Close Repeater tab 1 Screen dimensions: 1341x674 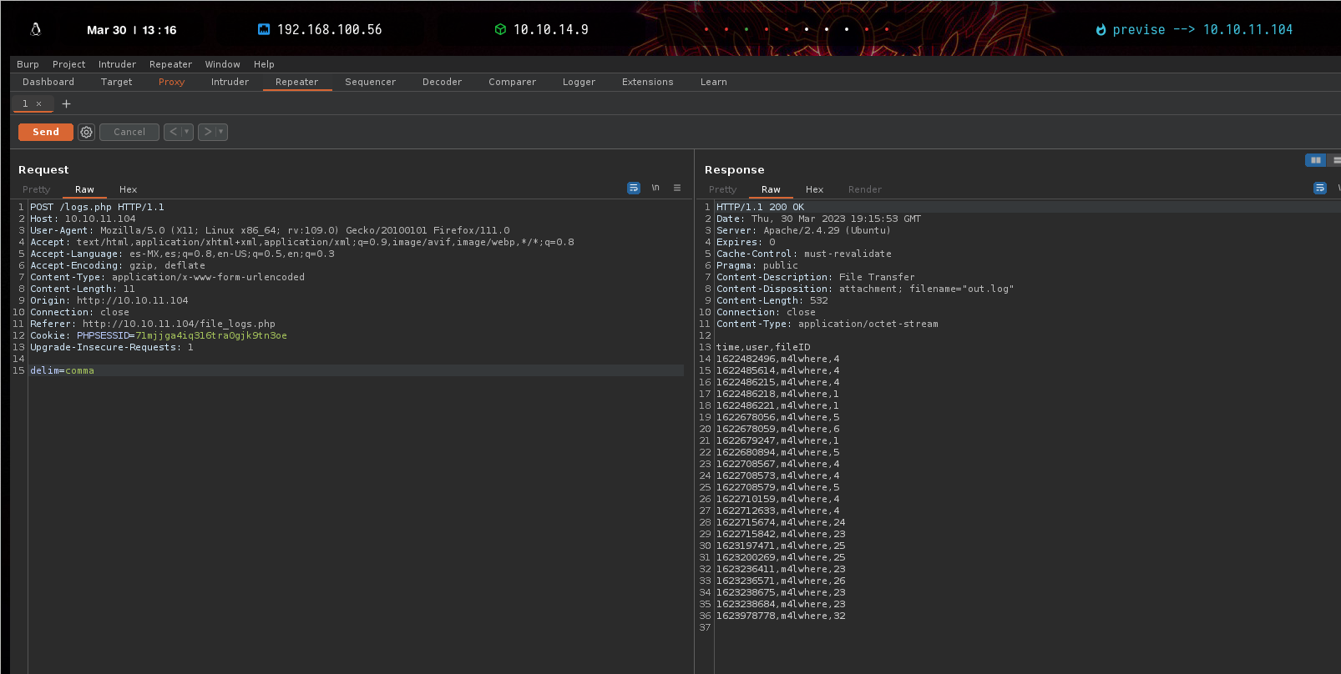pos(38,104)
